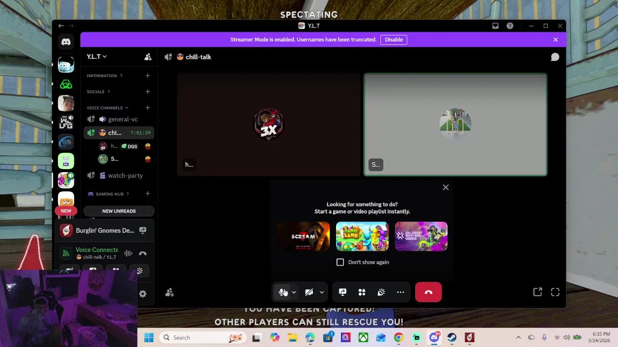Image resolution: width=618 pixels, height=347 pixels.
Task: Select user with the DGS tag in chill-talk
Action: point(125,146)
